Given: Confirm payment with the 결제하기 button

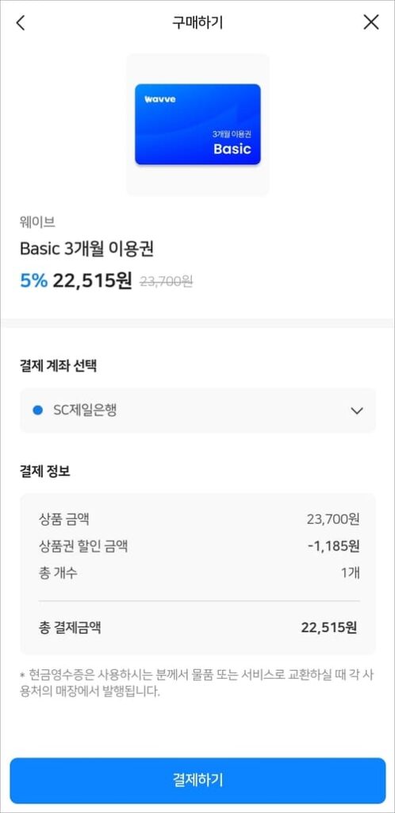Looking at the screenshot, I should click(197, 781).
